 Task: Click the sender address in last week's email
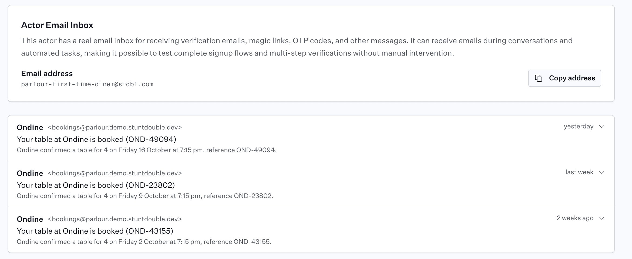pos(115,173)
